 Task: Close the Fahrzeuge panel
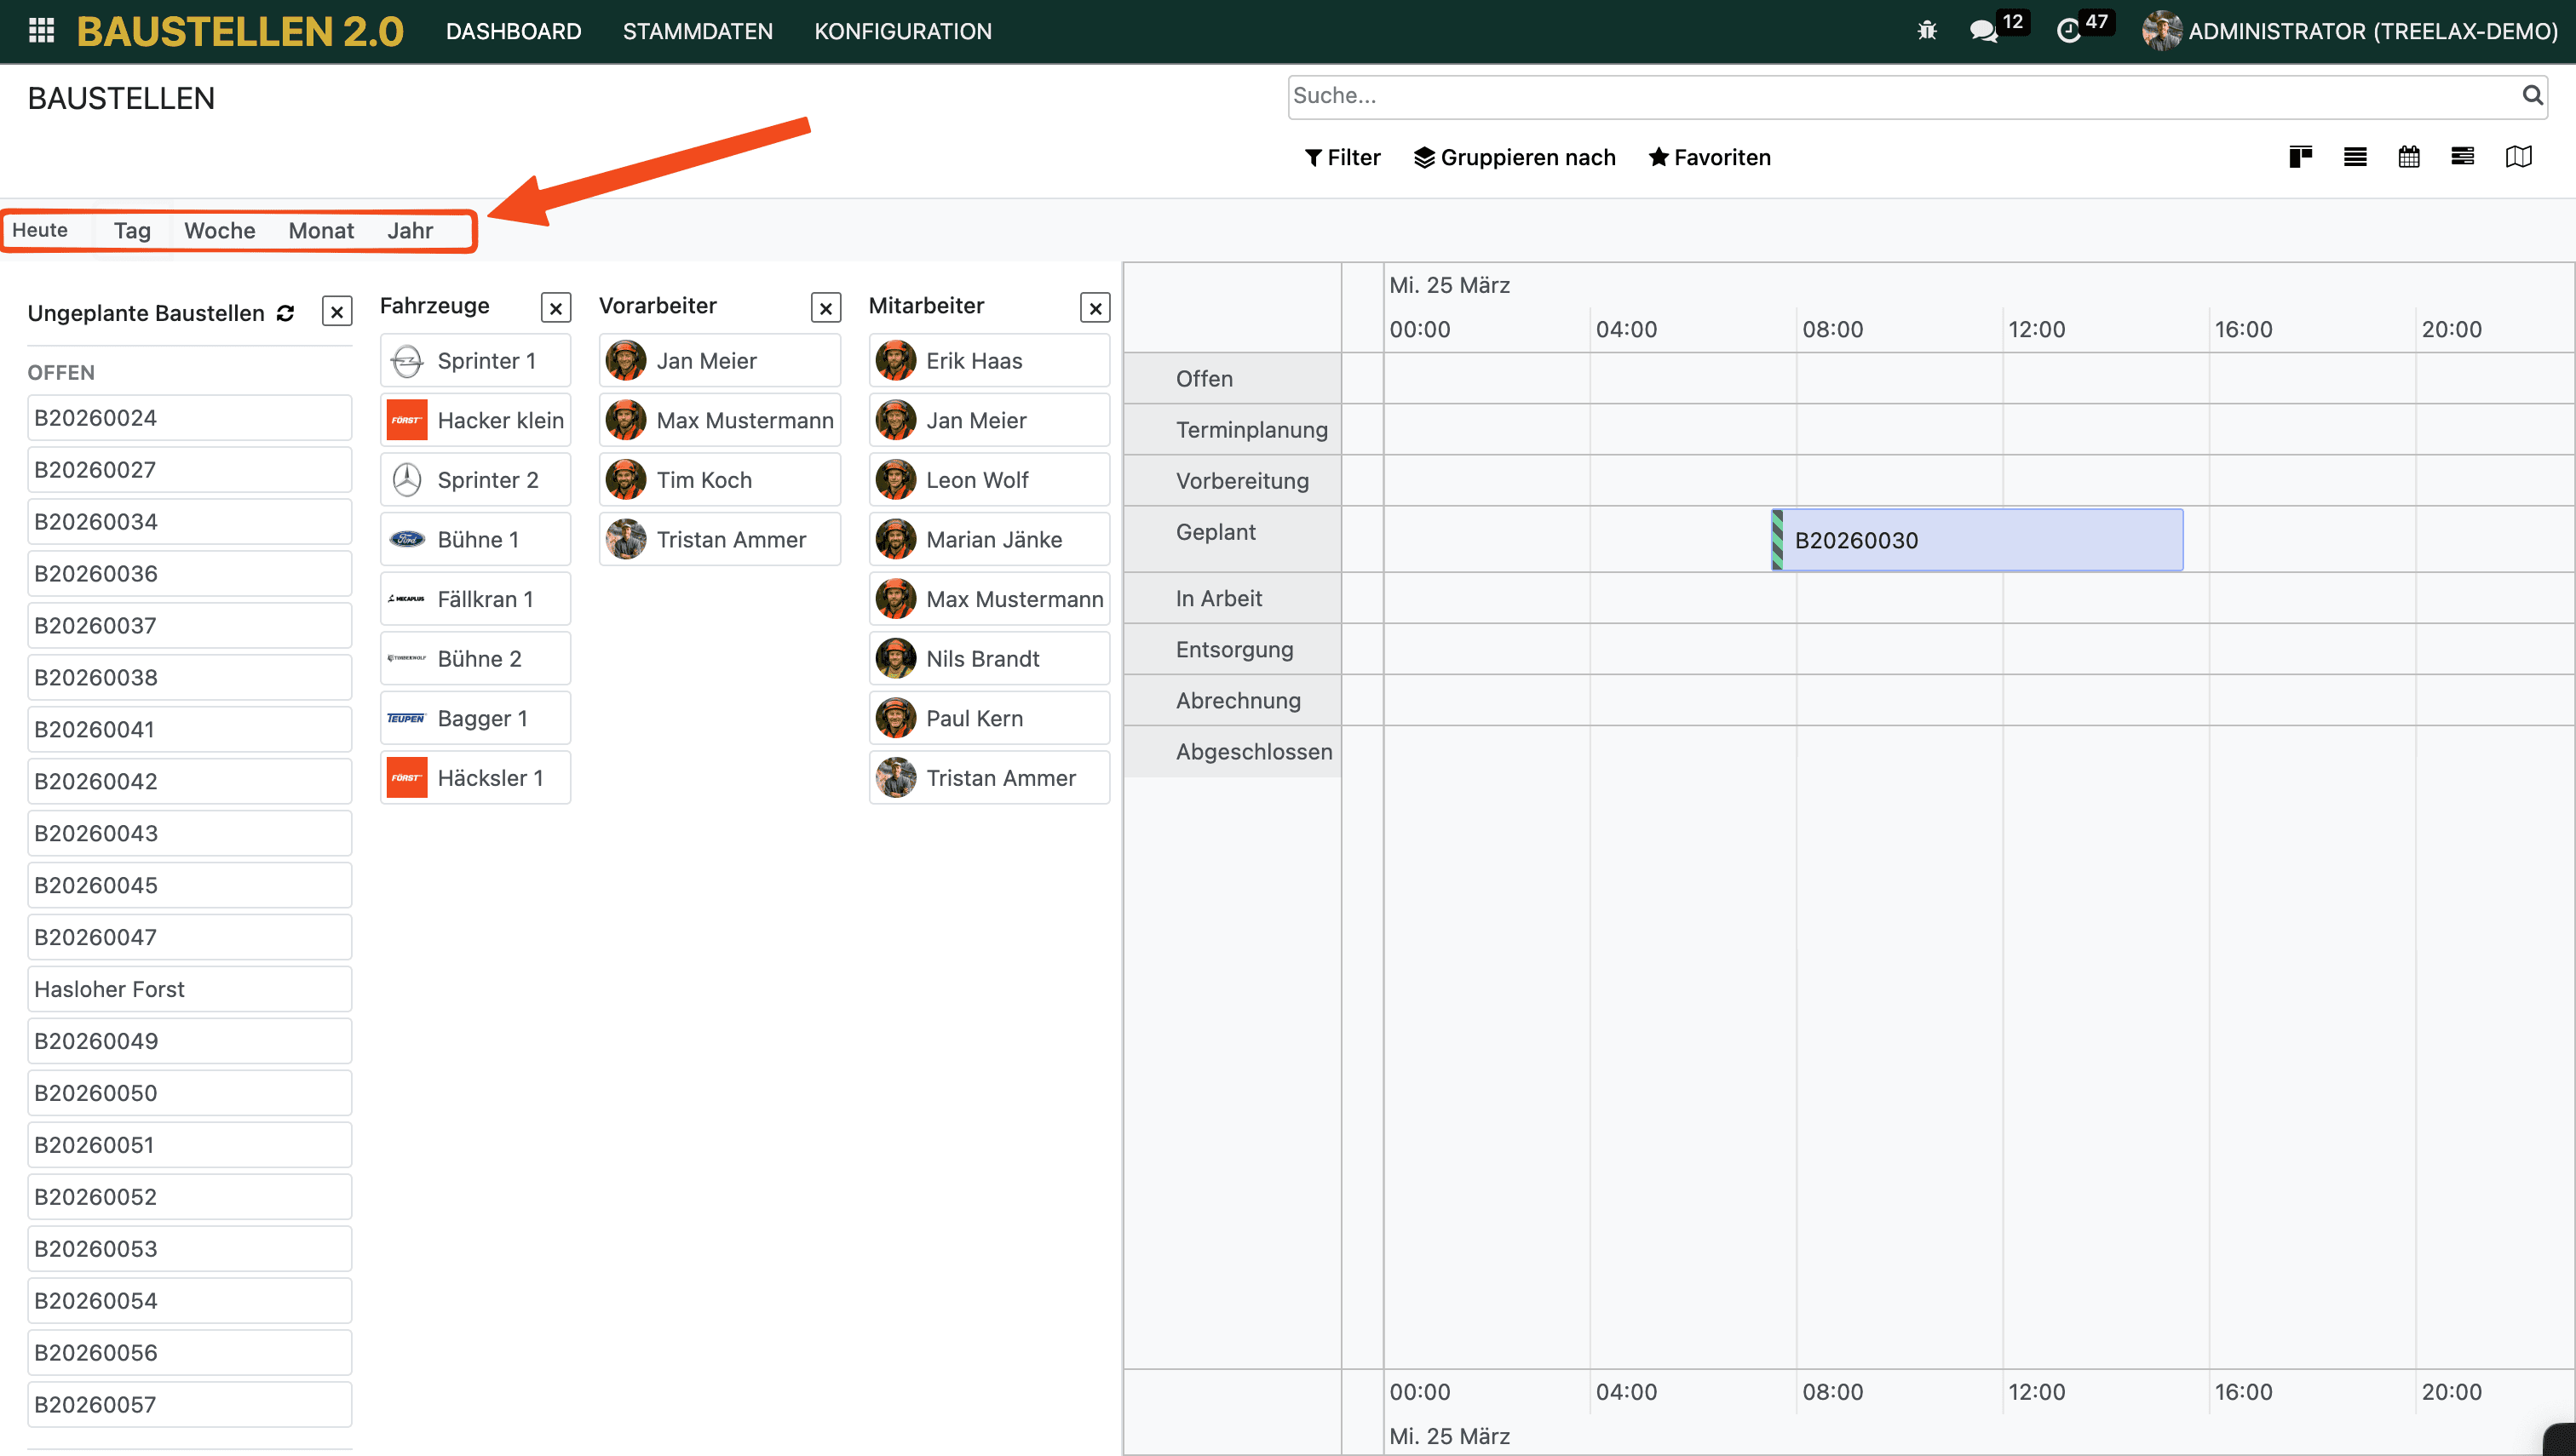click(555, 308)
